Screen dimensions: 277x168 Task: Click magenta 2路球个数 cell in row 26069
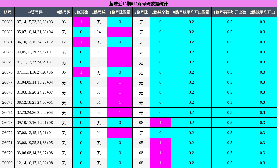(160, 163)
